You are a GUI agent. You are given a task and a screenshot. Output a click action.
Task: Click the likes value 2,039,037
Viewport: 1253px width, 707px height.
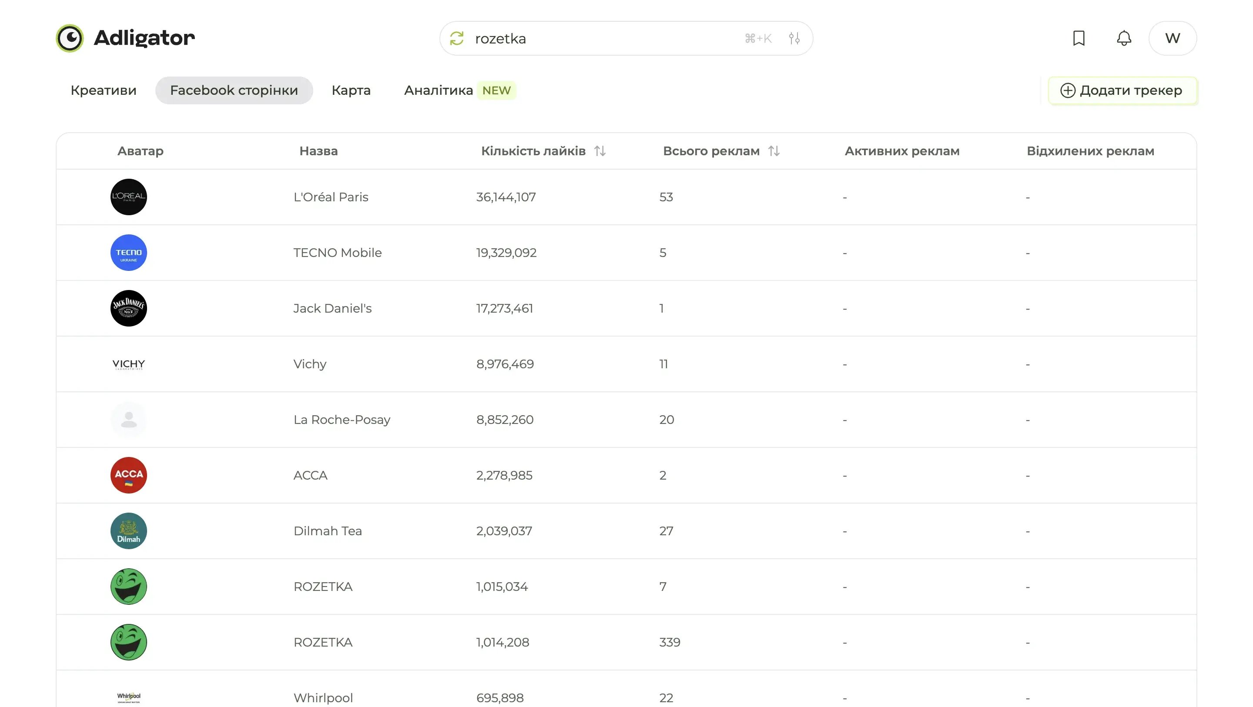[504, 531]
